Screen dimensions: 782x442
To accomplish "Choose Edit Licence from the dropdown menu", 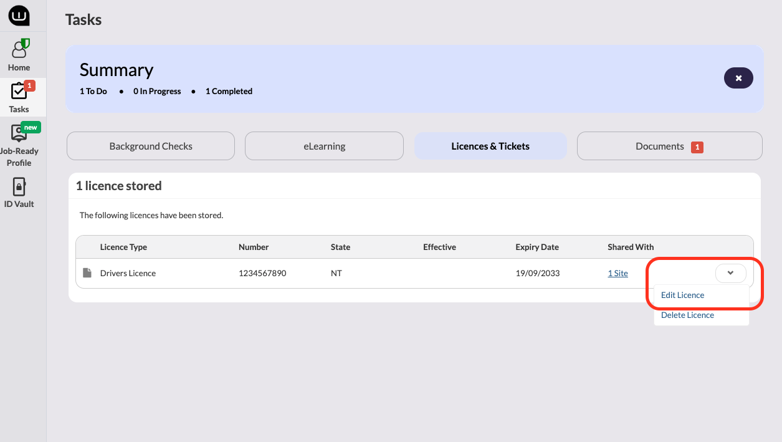I will pos(683,295).
